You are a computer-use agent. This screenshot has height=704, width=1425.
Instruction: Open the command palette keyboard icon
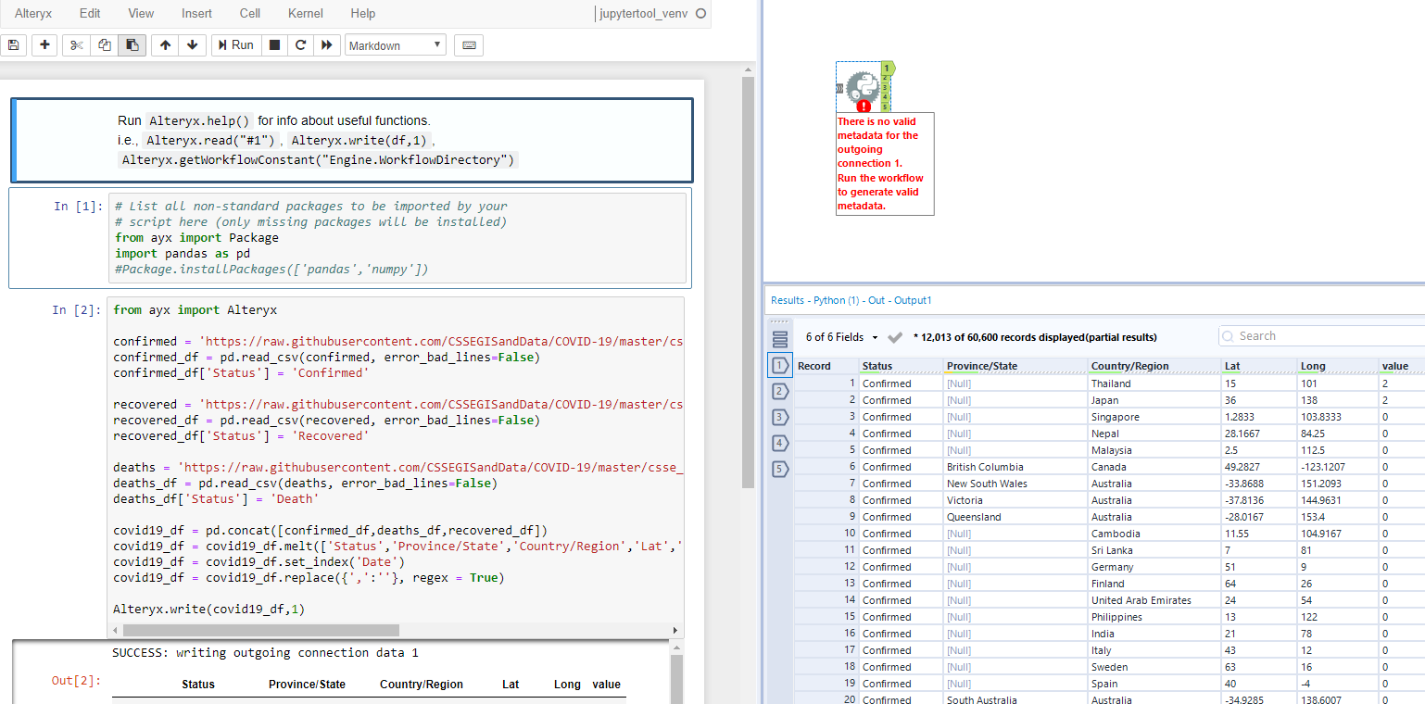click(468, 45)
